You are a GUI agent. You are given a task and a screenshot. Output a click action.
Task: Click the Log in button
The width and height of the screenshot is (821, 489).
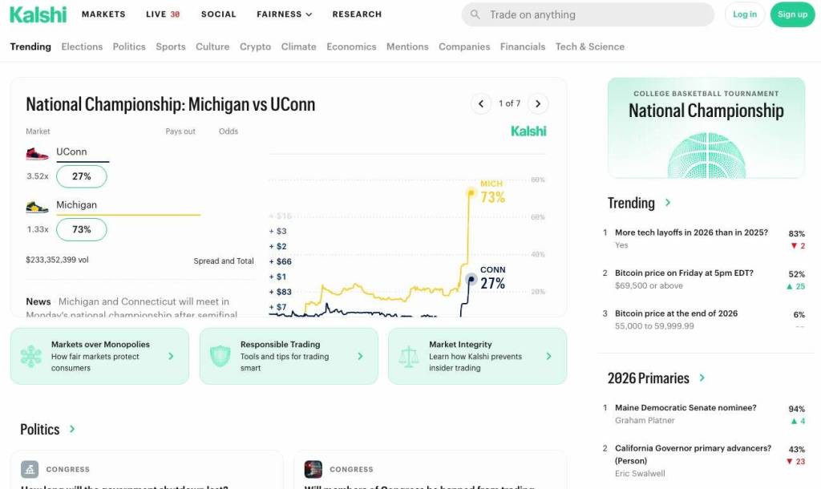pos(744,14)
